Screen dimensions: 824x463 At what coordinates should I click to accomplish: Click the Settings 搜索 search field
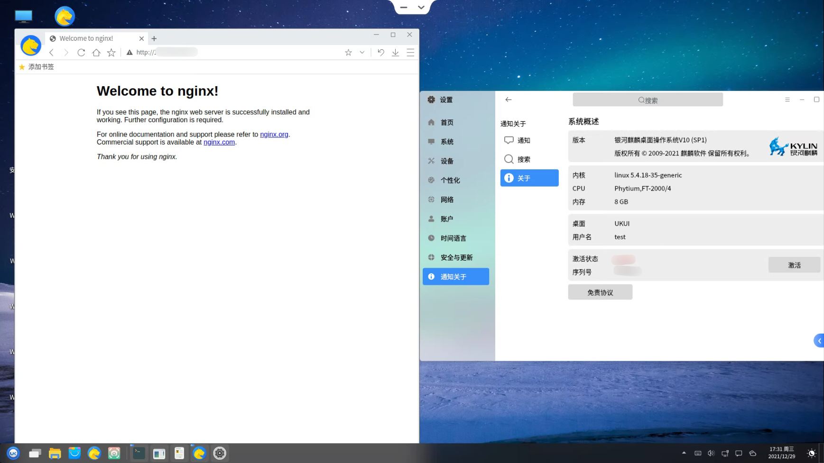click(x=648, y=100)
